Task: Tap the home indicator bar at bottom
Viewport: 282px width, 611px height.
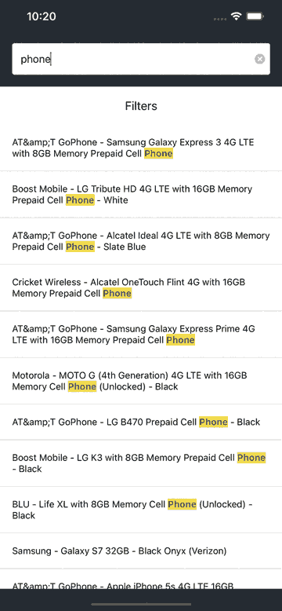Action: tap(141, 605)
